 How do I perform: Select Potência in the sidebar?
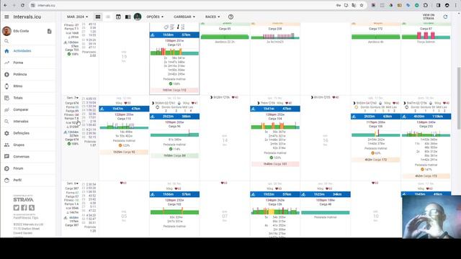[x=20, y=74]
